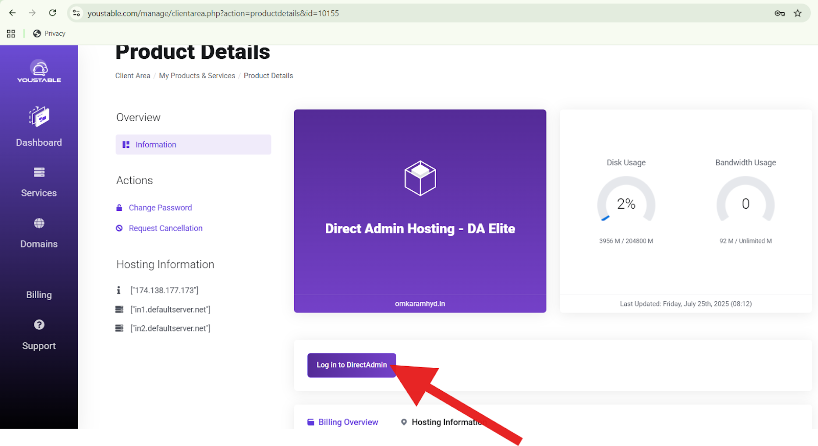This screenshot has width=818, height=446.
Task: Select the 174.138.177.173 IP text
Action: pos(165,291)
